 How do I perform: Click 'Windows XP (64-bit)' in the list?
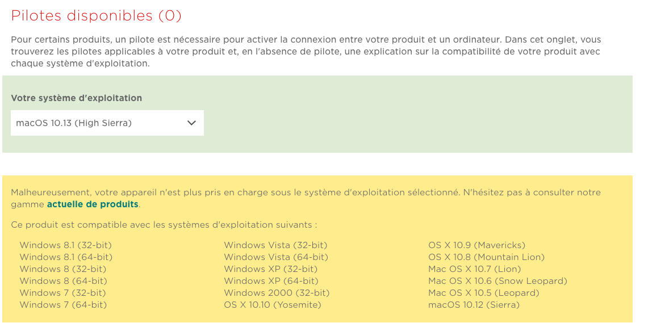pyautogui.click(x=271, y=281)
